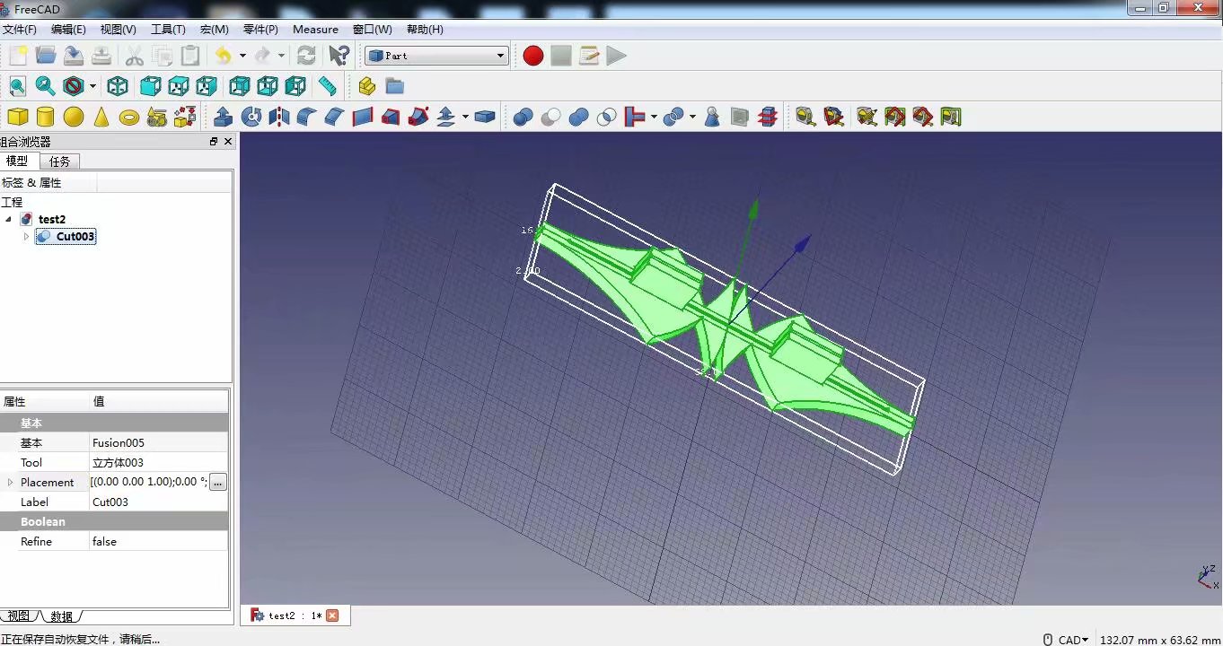
Task: Activate the What's This help pointer
Action: click(339, 56)
